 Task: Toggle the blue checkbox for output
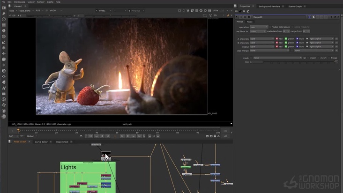tap(297, 47)
